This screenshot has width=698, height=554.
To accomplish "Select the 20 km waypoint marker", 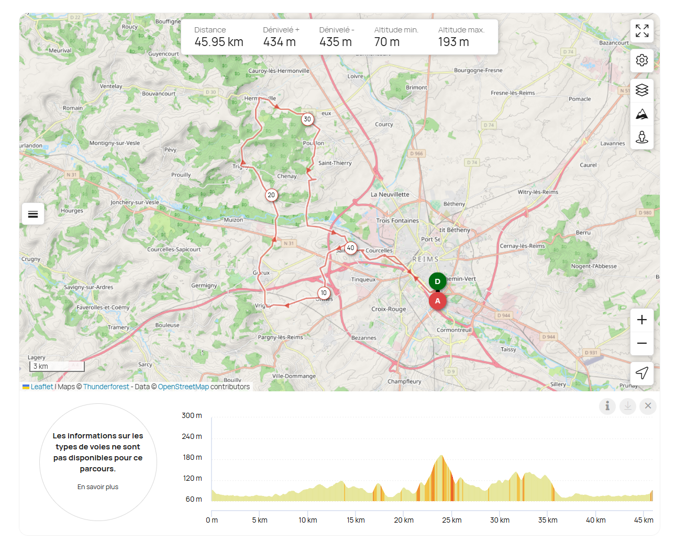I will pos(271,195).
